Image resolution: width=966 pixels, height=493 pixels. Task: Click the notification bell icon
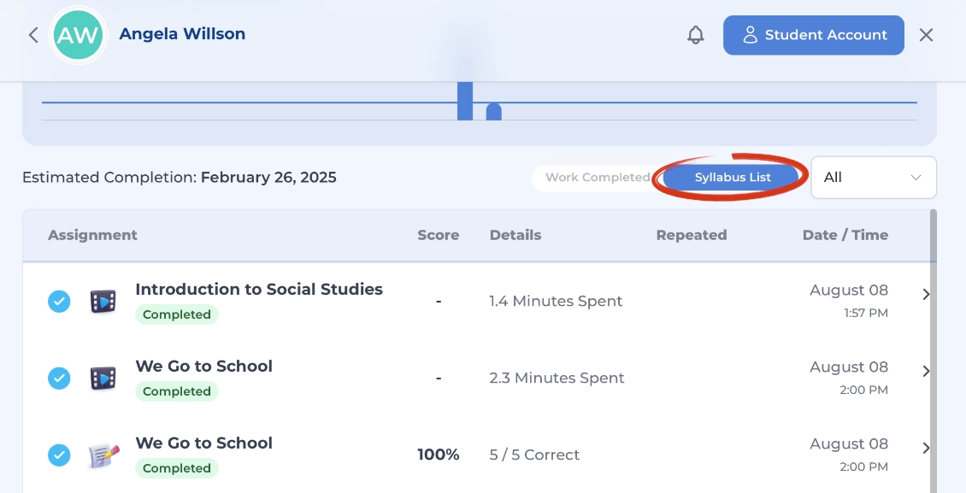(x=696, y=35)
